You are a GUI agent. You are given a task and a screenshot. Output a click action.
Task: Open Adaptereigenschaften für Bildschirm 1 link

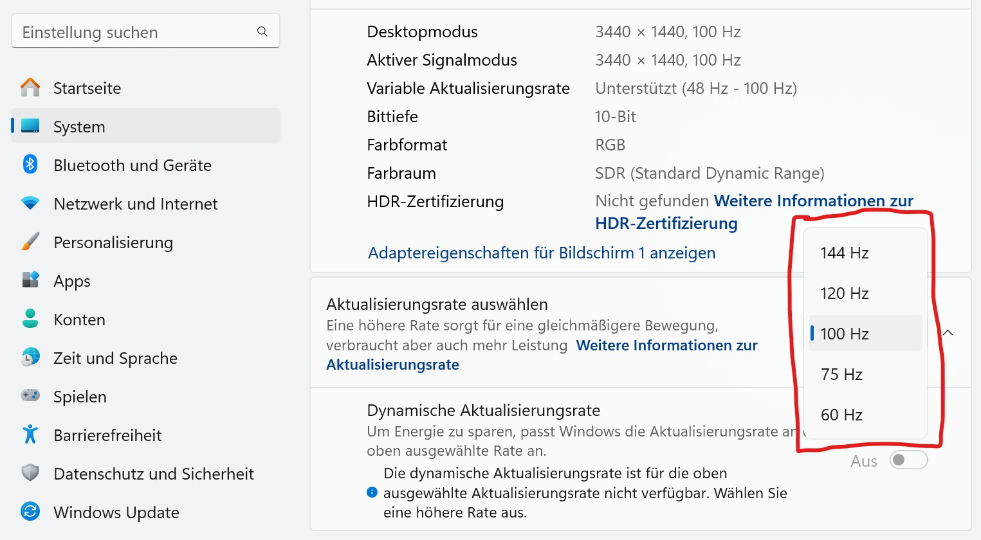541,253
